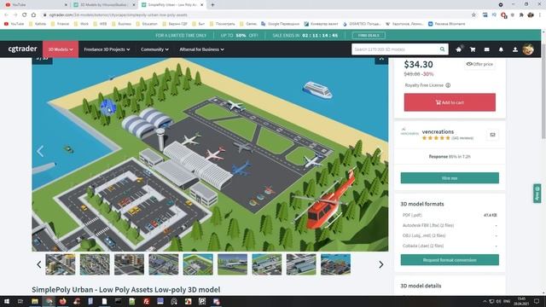Click the PDF (.pdf) format row
Viewport: 546px width, 307px height.
click(x=450, y=215)
